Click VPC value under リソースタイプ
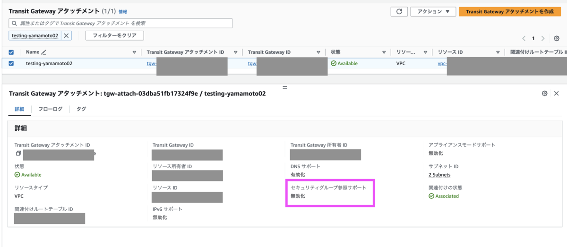The image size is (567, 247). coord(19,196)
